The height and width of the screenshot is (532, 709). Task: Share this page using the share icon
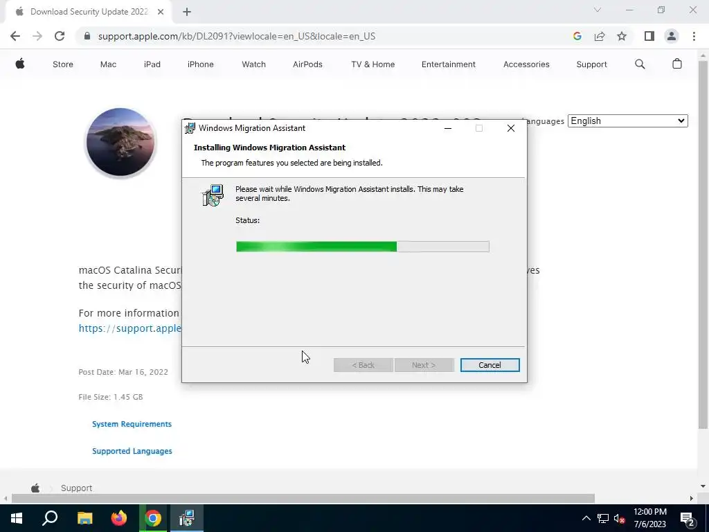600,36
